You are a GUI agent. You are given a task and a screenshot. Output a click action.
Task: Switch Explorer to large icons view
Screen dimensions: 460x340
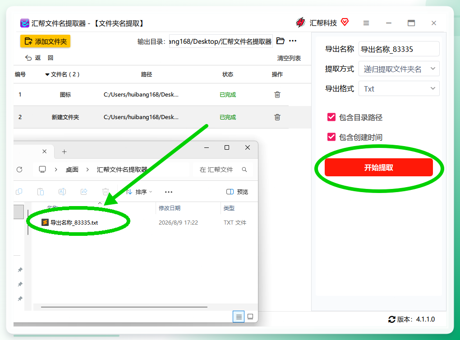(250, 317)
